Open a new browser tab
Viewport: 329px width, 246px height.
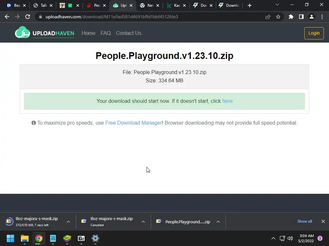[249, 5]
